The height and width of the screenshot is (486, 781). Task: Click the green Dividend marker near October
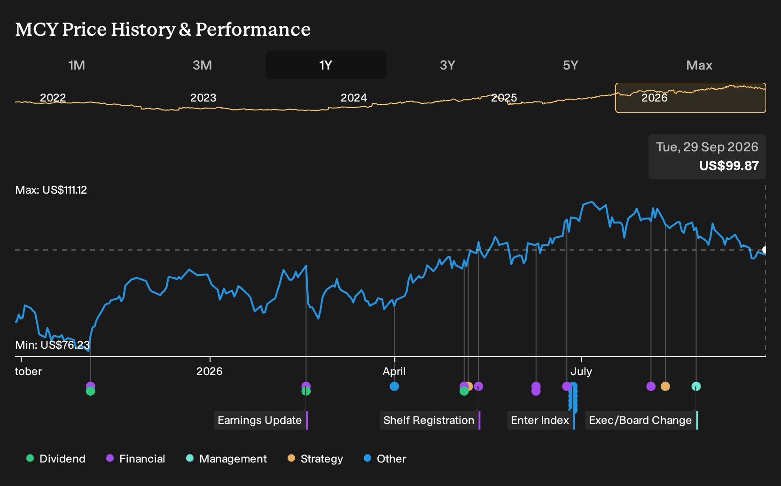coord(91,391)
